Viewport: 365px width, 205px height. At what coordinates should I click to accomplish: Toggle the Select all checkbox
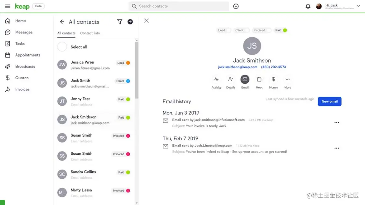click(62, 47)
